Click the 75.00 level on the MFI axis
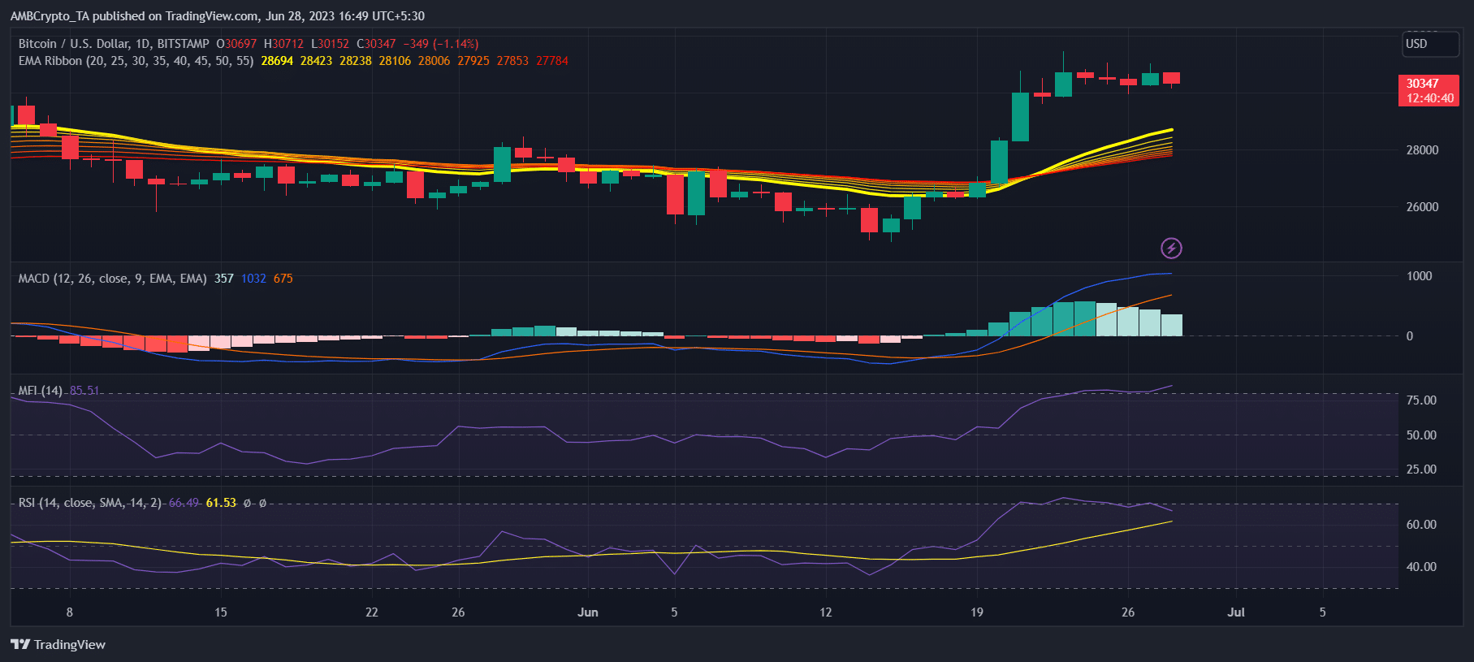This screenshot has height=662, width=1474. pos(1421,400)
